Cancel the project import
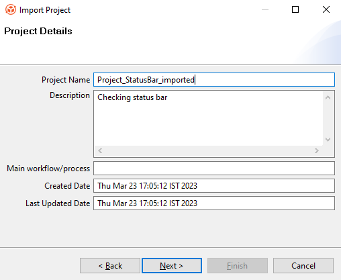The height and width of the screenshot is (280, 341). point(303,266)
